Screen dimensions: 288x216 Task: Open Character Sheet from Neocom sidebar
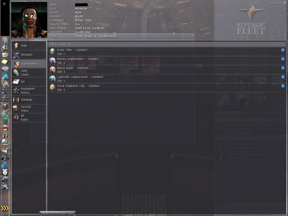pos(5,40)
